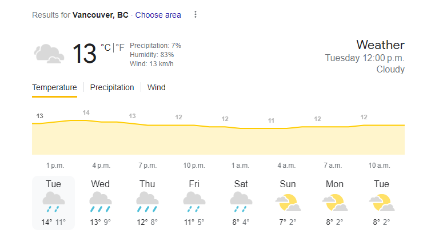
Task: Click the 1 a.m. time label
Action: click(241, 166)
